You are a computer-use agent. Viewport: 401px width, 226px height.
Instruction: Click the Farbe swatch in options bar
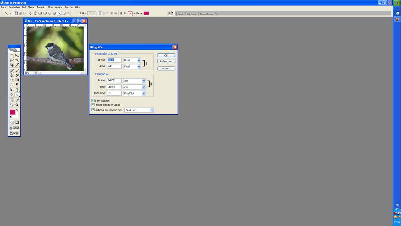tap(146, 13)
